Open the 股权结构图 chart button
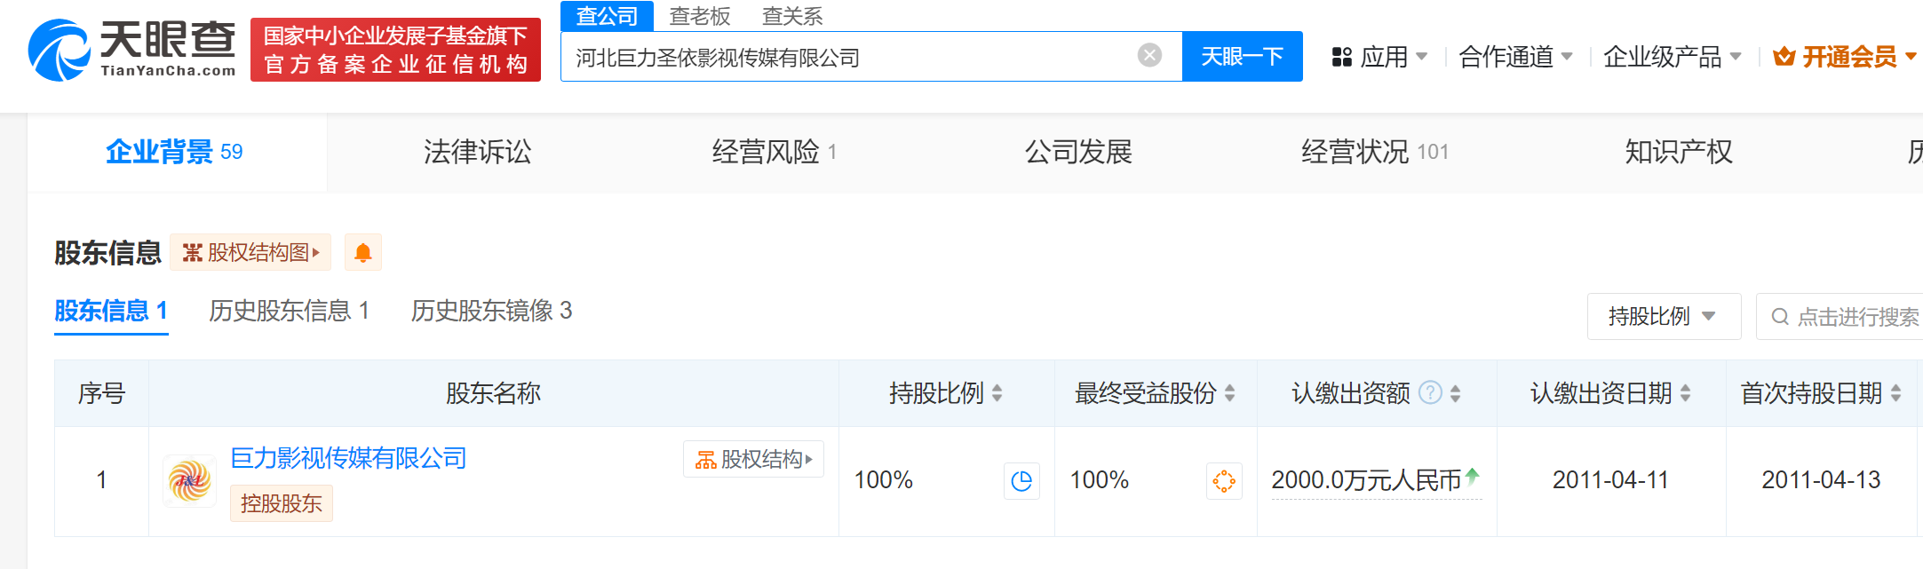Screen dimensions: 1923x569 pyautogui.click(x=250, y=253)
